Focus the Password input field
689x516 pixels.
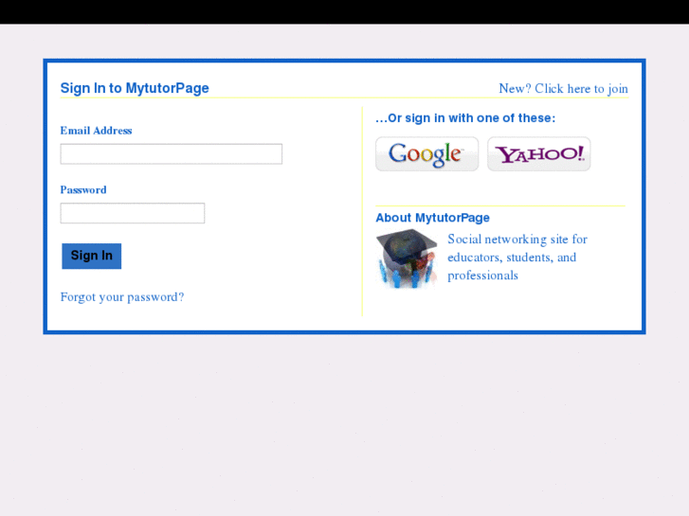pyautogui.click(x=133, y=213)
